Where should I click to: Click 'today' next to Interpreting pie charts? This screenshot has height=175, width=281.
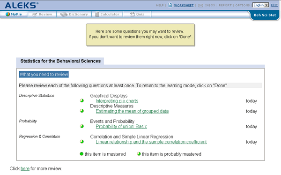[x=251, y=101]
